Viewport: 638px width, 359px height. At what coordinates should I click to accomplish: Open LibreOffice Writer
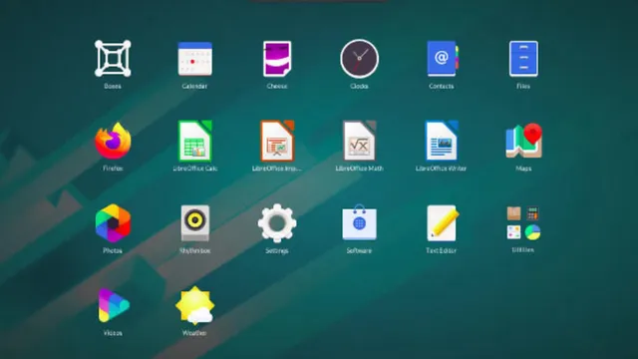tap(442, 141)
